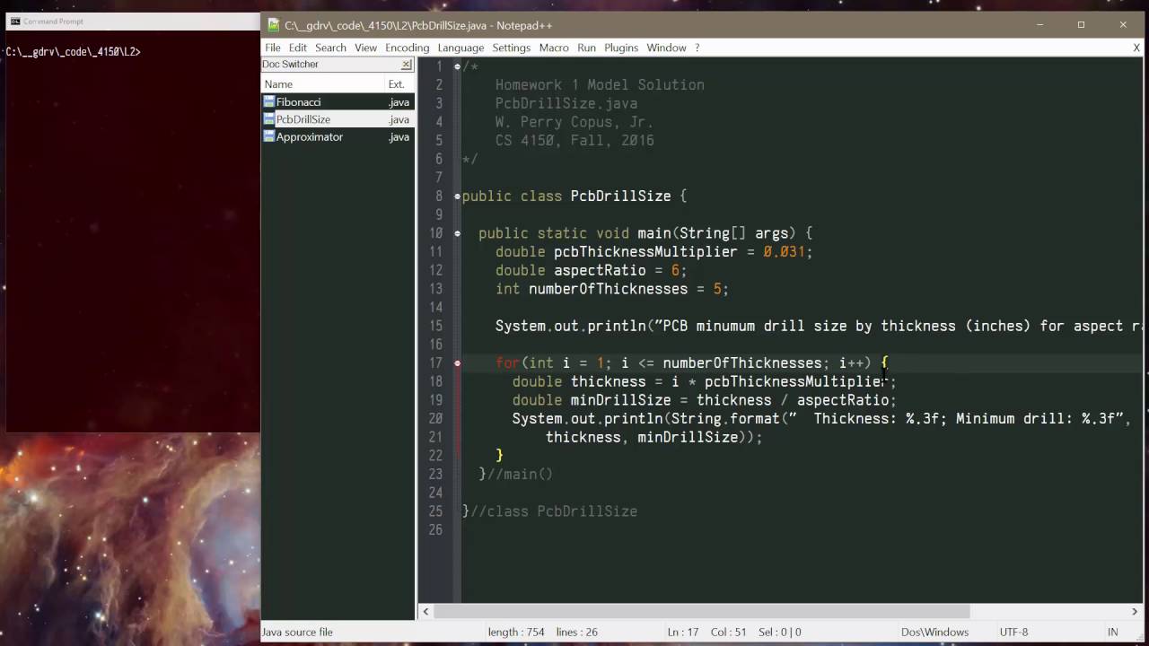Image resolution: width=1149 pixels, height=646 pixels.
Task: Click 'lines : 26' in the status bar
Action: 576,633
